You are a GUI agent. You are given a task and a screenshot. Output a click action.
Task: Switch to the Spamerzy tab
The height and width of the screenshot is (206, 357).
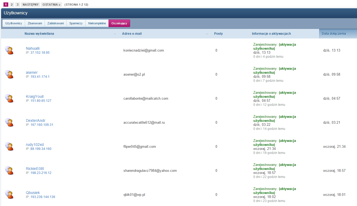click(76, 23)
